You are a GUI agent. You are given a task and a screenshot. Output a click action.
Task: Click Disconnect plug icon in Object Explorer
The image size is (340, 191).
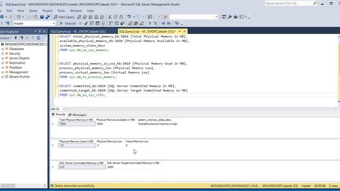coord(21,38)
